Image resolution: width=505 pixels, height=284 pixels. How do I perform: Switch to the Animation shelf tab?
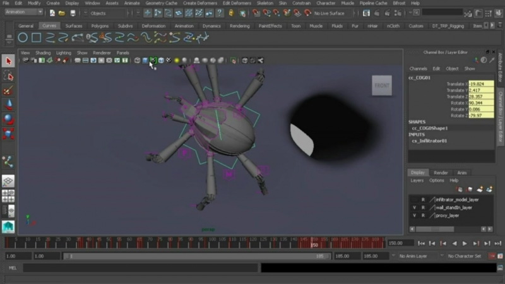pos(184,26)
